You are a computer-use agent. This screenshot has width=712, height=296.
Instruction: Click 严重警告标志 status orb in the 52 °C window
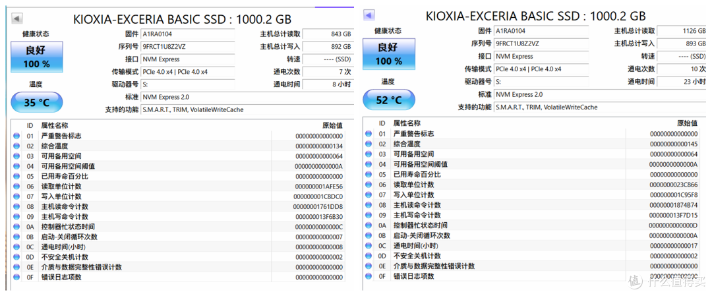coord(369,134)
